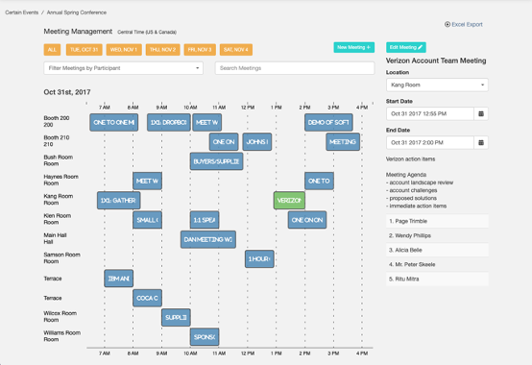Focus the Search Meetings field
Viewport: 532px width, 365px height.
pyautogui.click(x=295, y=68)
